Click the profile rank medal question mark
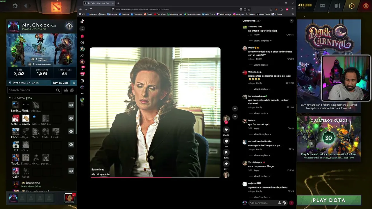This screenshot has width=372, height=209. pyautogui.click(x=69, y=26)
